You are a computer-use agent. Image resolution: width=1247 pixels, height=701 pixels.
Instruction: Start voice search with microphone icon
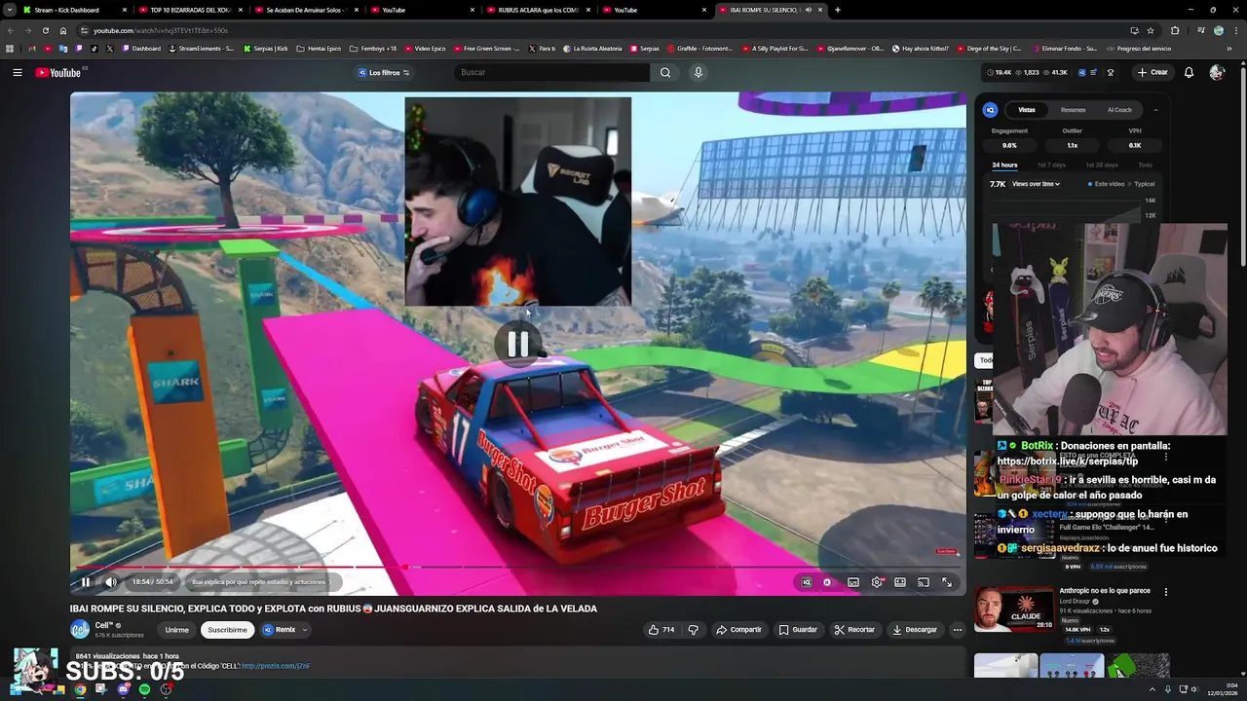698,72
